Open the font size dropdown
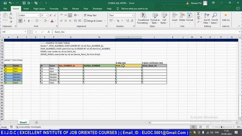This screenshot has height=136, width=242. click(x=47, y=15)
